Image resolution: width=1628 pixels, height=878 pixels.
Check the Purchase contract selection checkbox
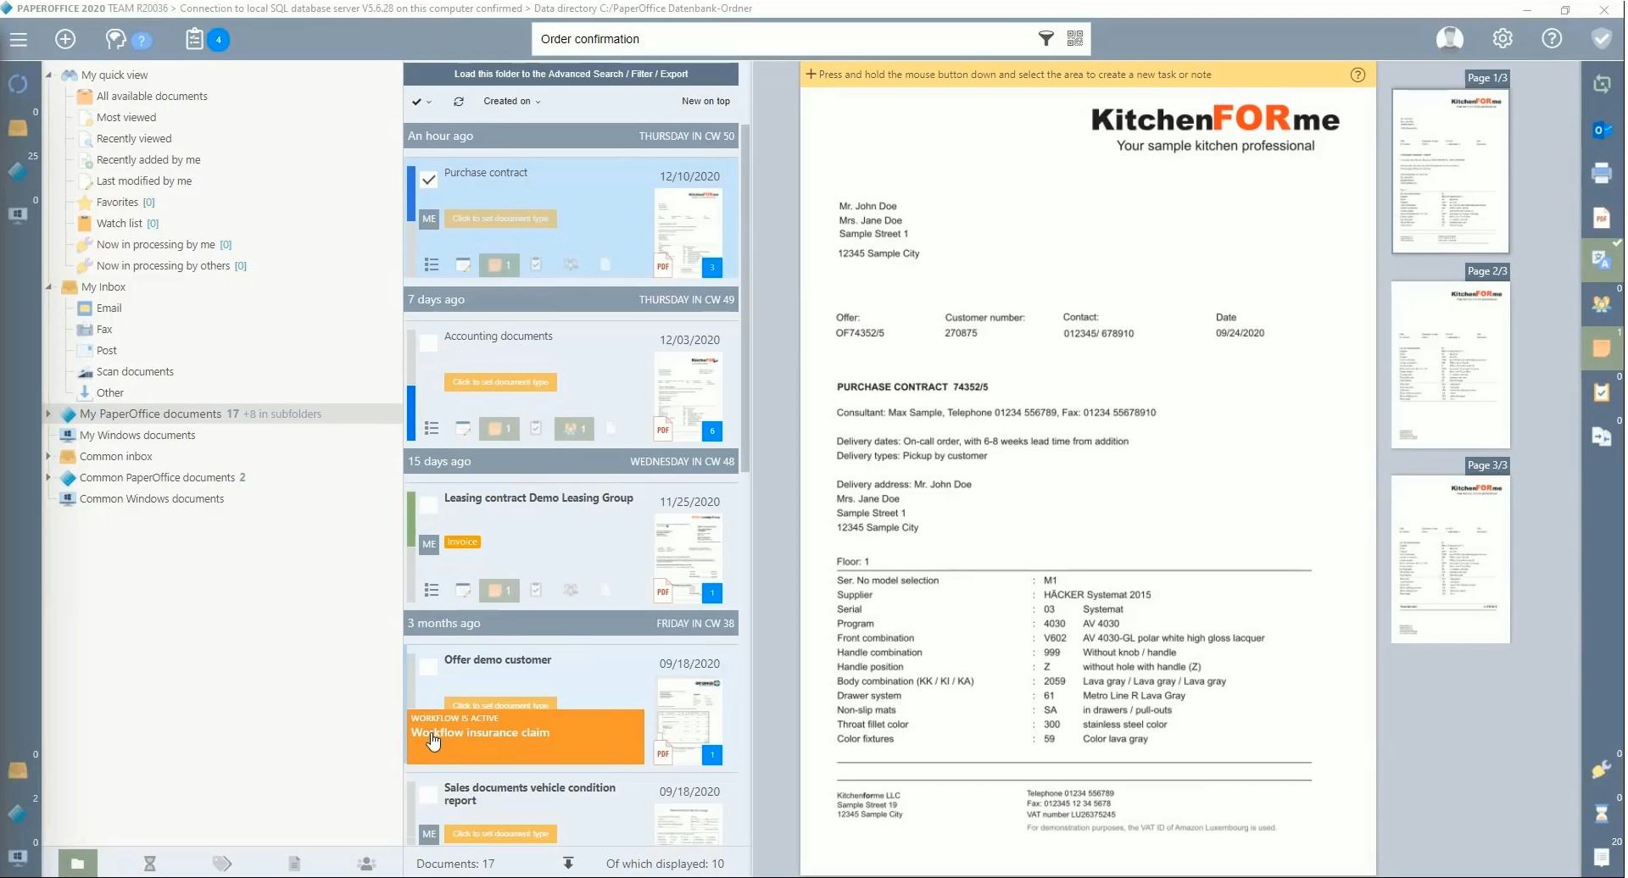click(429, 180)
